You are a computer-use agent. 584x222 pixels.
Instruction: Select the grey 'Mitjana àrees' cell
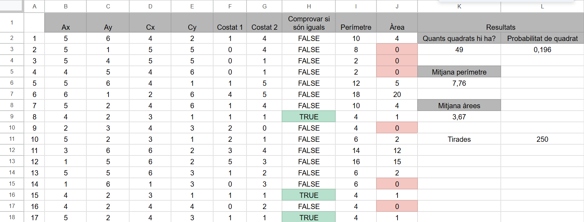point(459,106)
